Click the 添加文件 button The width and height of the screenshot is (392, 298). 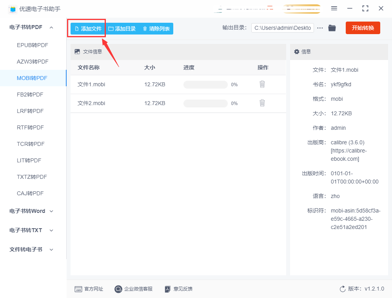click(x=87, y=29)
